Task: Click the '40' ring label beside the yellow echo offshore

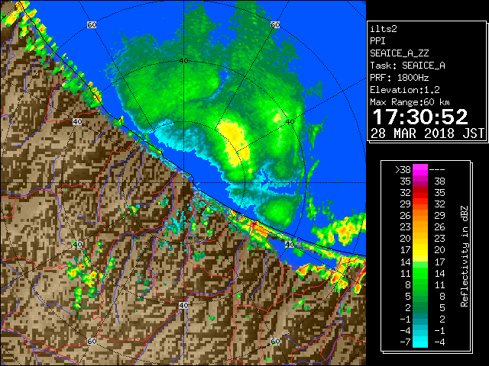Action: (290, 122)
